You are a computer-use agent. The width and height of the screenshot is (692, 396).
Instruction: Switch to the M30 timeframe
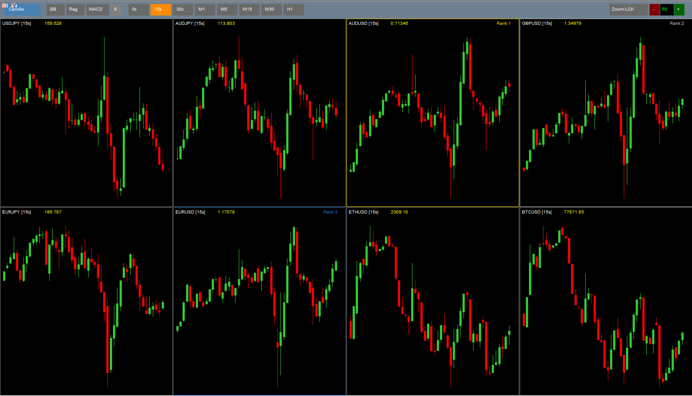click(x=272, y=10)
